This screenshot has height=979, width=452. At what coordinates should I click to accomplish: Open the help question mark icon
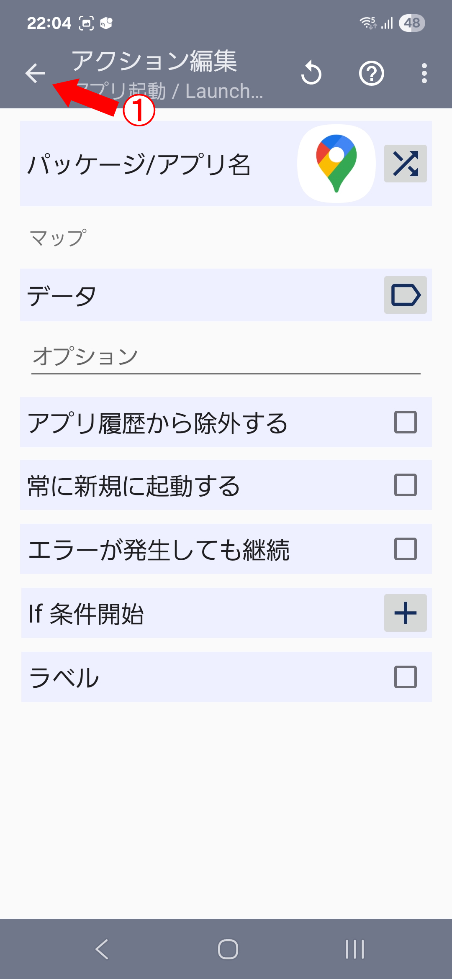[x=372, y=74]
